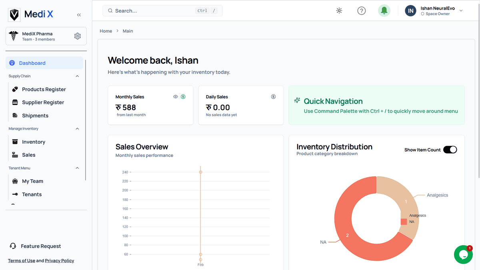View the Privacy Policy
Screen dimensions: 480x270
point(59,260)
